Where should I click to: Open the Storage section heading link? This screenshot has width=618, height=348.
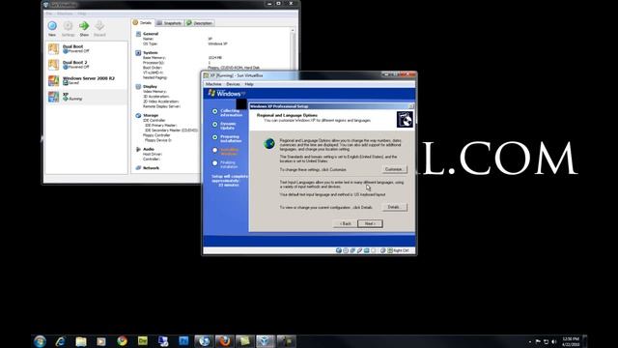coord(151,116)
